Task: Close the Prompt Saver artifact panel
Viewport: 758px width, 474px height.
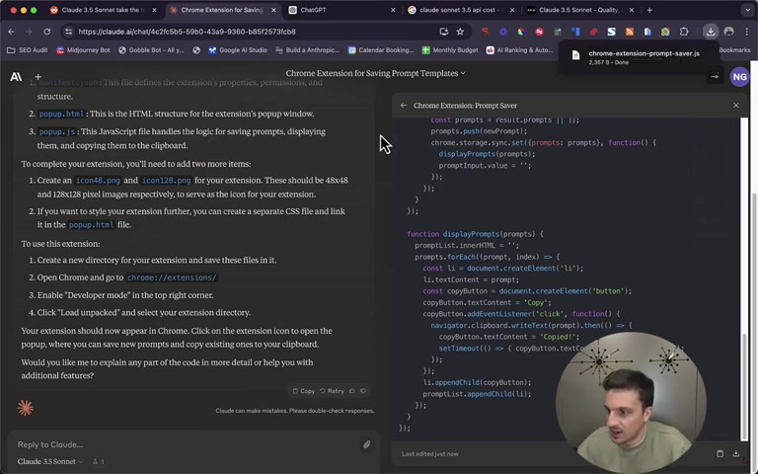Action: [735, 106]
